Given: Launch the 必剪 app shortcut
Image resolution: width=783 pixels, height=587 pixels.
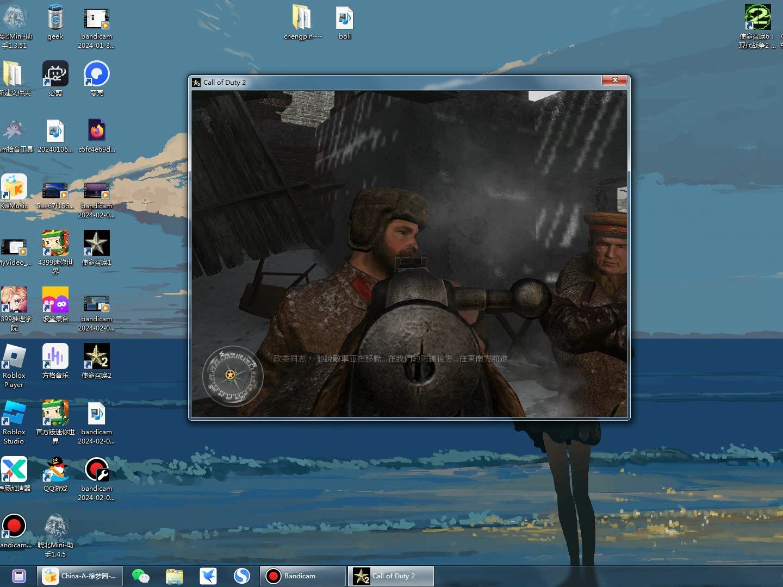Looking at the screenshot, I should click(x=55, y=79).
